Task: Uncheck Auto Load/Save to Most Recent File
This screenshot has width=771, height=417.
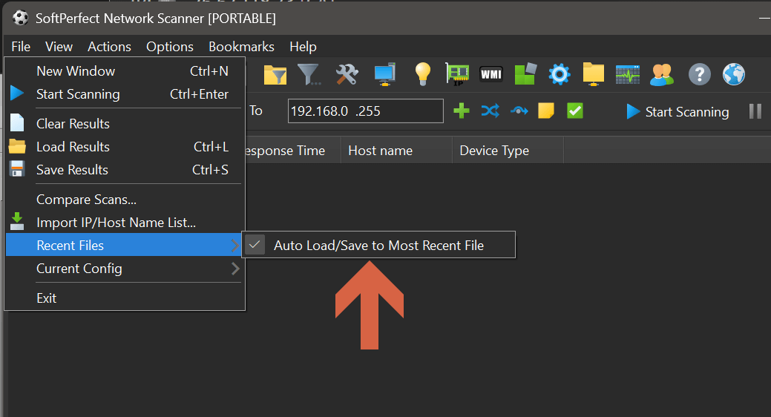Action: click(x=378, y=246)
